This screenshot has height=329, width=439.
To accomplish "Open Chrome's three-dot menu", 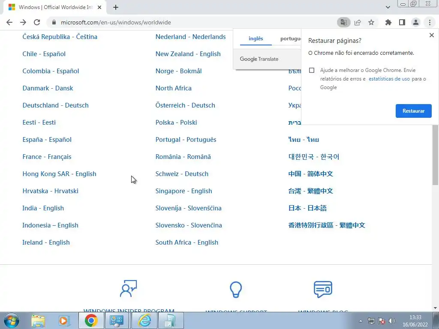I will [x=430, y=22].
